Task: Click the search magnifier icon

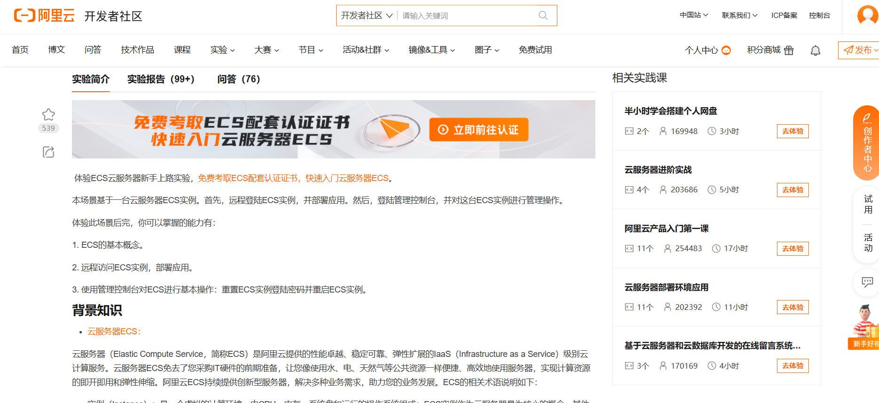Action: pos(543,16)
